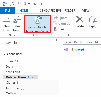
Task: Filter by Unread messages
Action: pyautogui.click(x=78, y=50)
